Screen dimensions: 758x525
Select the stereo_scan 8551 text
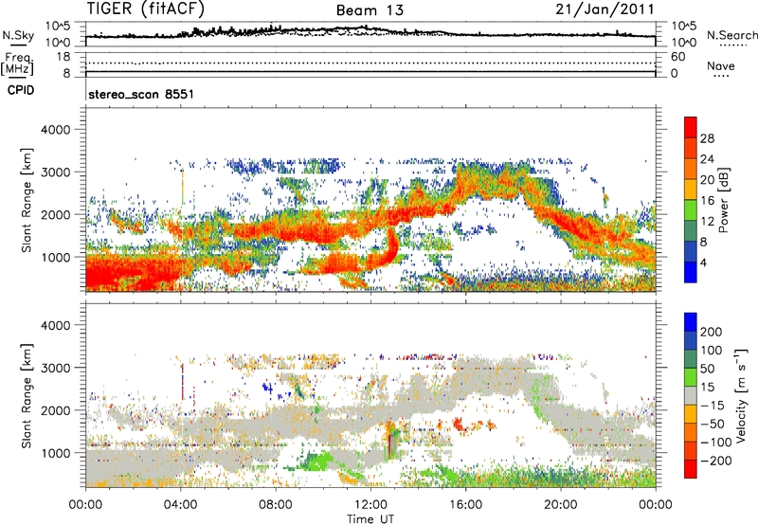(x=141, y=94)
